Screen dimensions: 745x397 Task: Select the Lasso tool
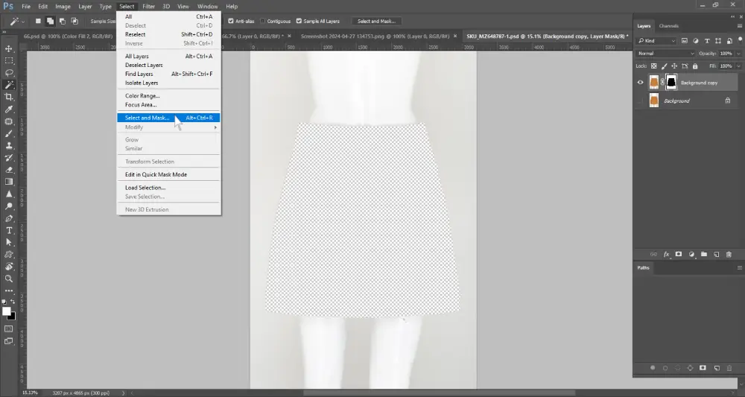(8, 73)
